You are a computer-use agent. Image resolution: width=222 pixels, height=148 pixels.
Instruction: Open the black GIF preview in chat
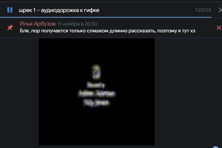click(96, 92)
